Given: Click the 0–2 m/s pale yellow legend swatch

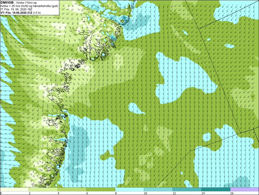Looking at the screenshot, I should point(15,189).
